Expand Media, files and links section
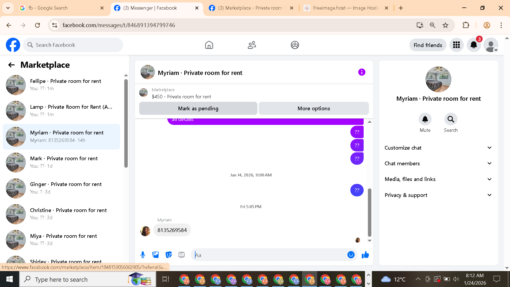Image resolution: width=510 pixels, height=287 pixels. pyautogui.click(x=438, y=179)
